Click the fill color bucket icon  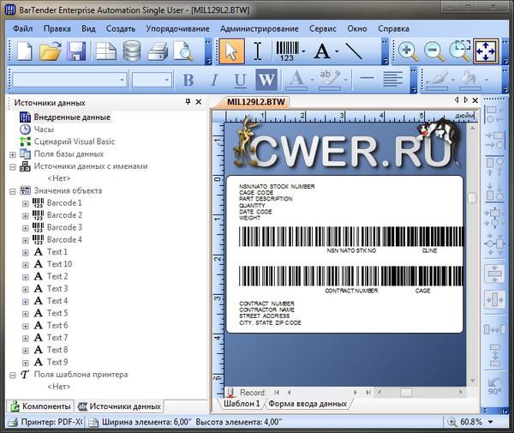[470, 80]
